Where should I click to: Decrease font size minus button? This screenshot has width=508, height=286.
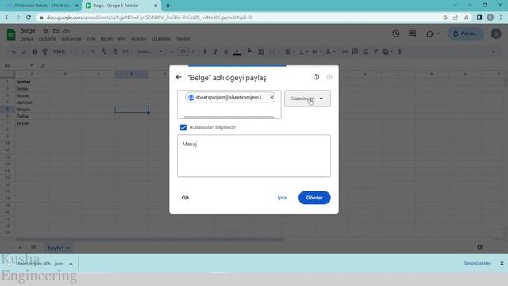[171, 52]
